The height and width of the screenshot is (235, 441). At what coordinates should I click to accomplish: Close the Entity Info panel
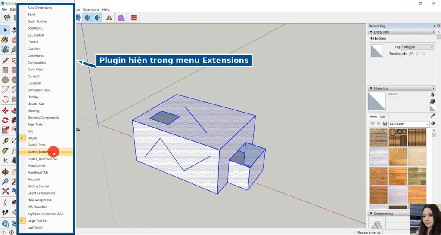(433, 32)
